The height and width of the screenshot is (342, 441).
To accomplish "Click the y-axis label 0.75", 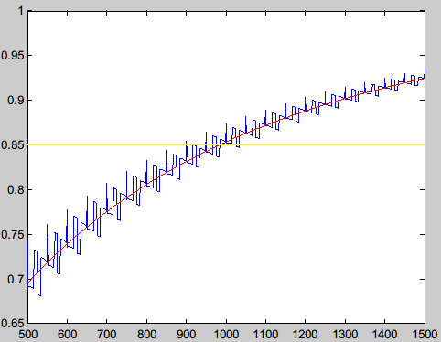I will [x=12, y=235].
